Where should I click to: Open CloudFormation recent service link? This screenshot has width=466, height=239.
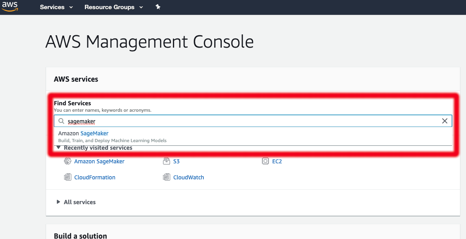click(95, 177)
